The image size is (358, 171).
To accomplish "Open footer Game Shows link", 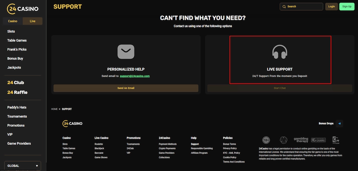I will point(101,157).
